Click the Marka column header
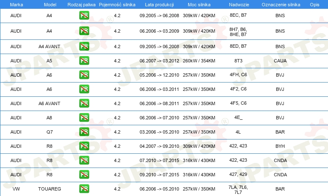The width and height of the screenshot is (328, 196). click(x=16, y=5)
